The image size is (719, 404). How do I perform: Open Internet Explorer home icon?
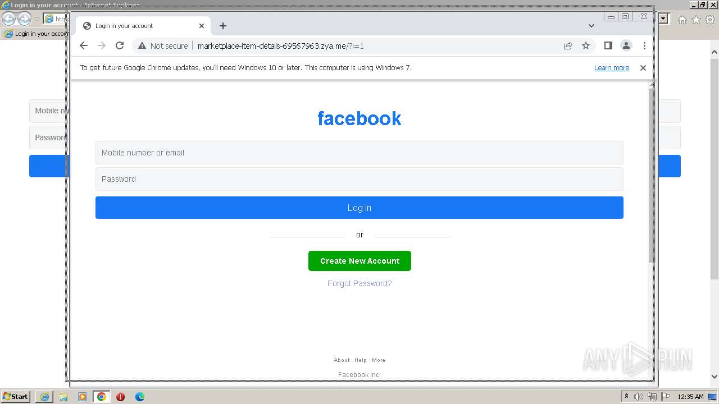point(682,20)
